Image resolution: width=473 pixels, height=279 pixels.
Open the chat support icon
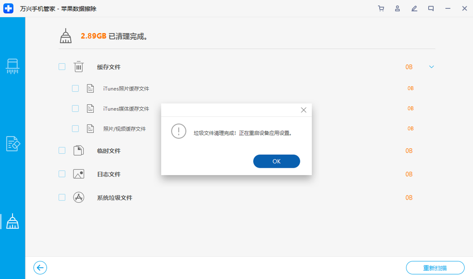click(x=431, y=8)
